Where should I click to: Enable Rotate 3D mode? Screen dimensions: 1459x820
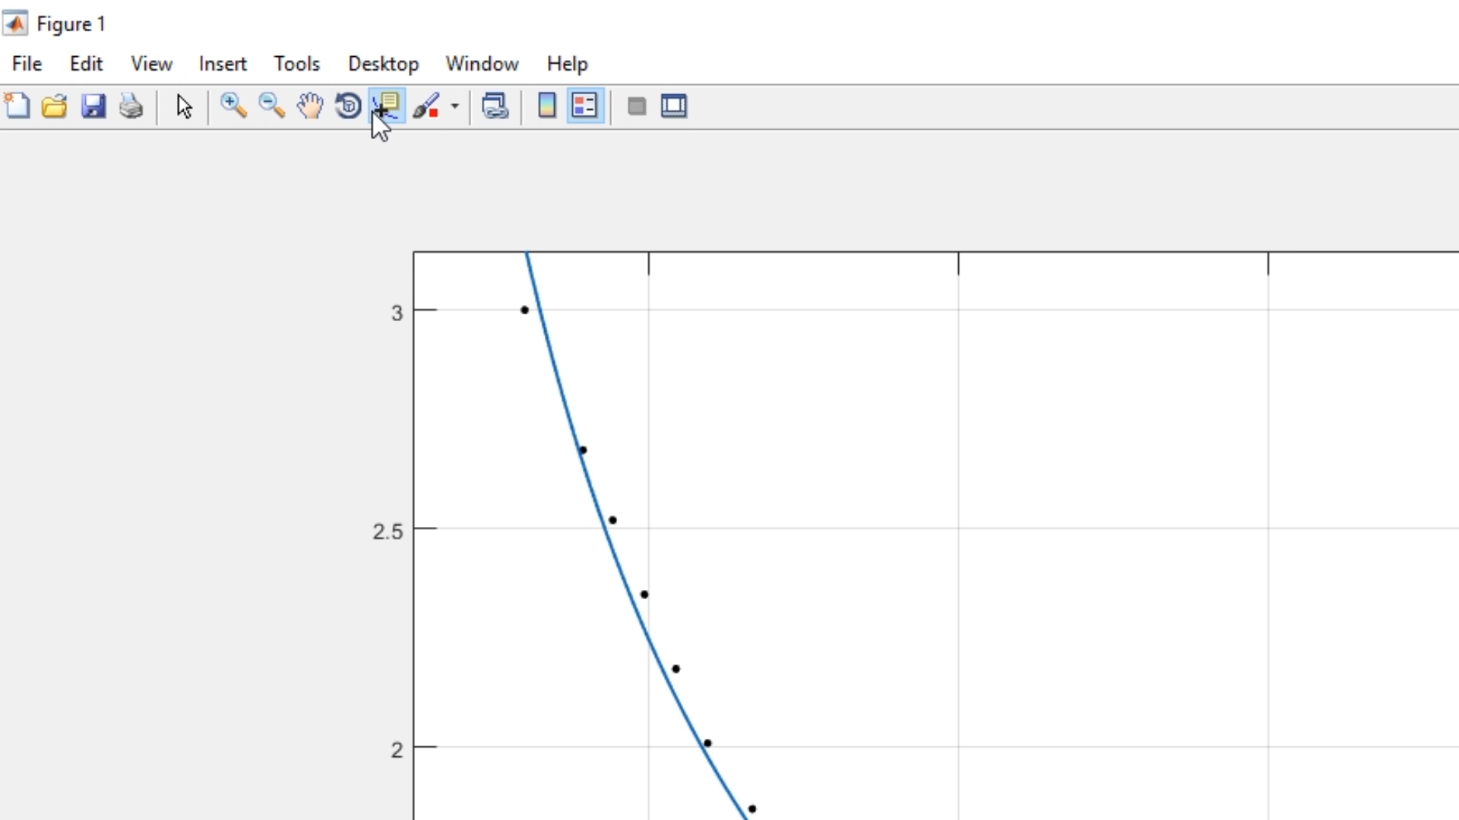pos(348,106)
